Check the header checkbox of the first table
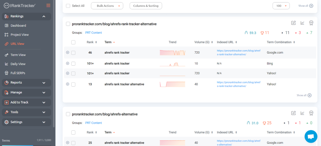The height and width of the screenshot is (146, 321). tap(73, 42)
